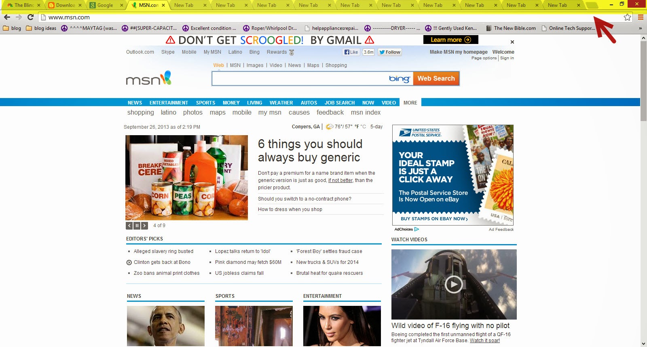Advance to next slide in the carousel
The height and width of the screenshot is (347, 647).
pos(144,226)
